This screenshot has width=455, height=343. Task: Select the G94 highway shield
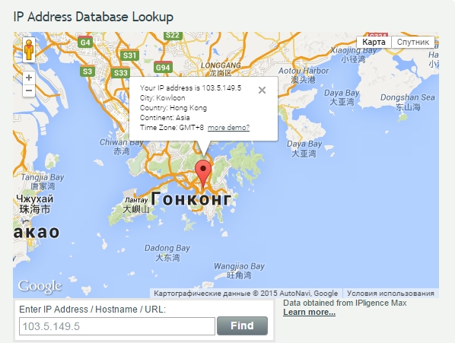point(163,67)
